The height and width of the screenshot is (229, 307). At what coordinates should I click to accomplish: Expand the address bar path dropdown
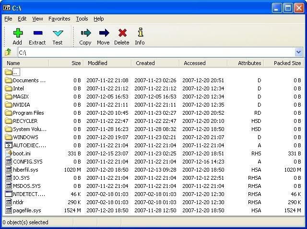coord(298,52)
